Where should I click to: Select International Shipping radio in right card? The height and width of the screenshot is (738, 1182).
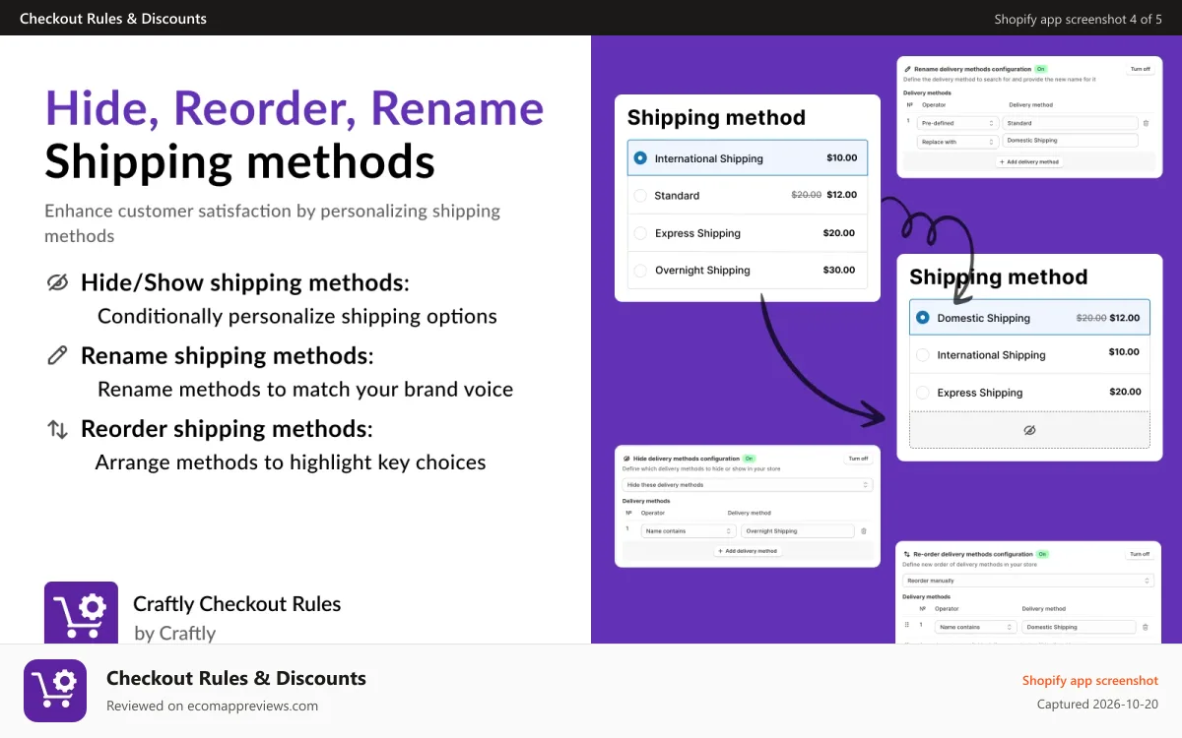pyautogui.click(x=923, y=355)
